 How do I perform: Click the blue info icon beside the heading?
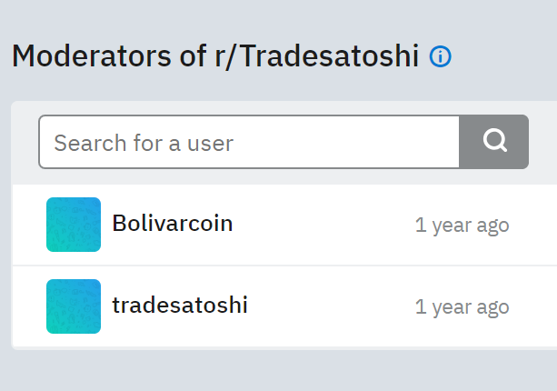440,56
